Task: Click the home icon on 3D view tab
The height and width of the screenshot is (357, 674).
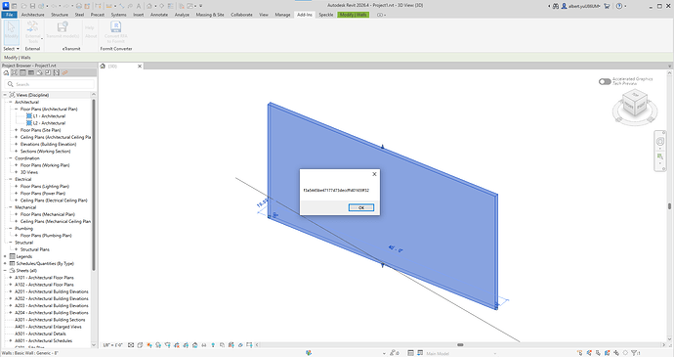Action: (x=103, y=67)
